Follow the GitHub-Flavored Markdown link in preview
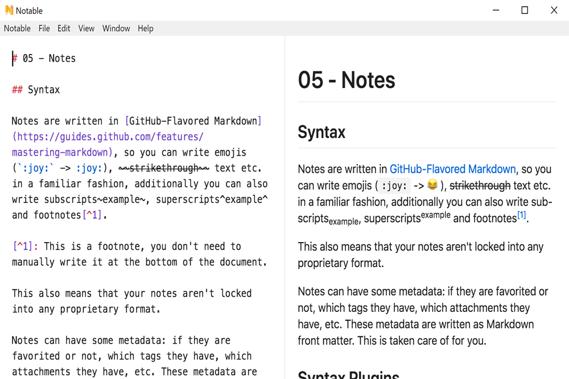Image resolution: width=569 pixels, height=379 pixels. pos(452,169)
